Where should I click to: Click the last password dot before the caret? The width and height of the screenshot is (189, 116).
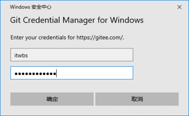(x=55, y=74)
